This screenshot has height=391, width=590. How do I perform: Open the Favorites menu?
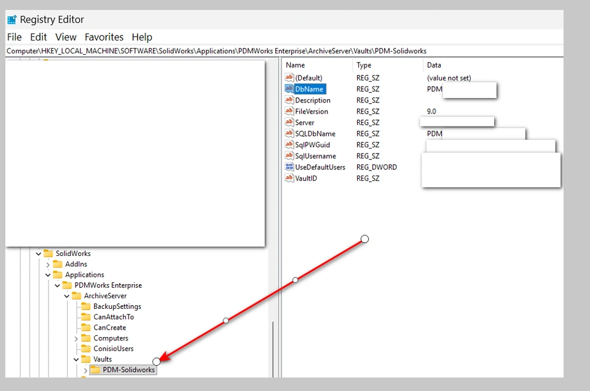click(104, 37)
